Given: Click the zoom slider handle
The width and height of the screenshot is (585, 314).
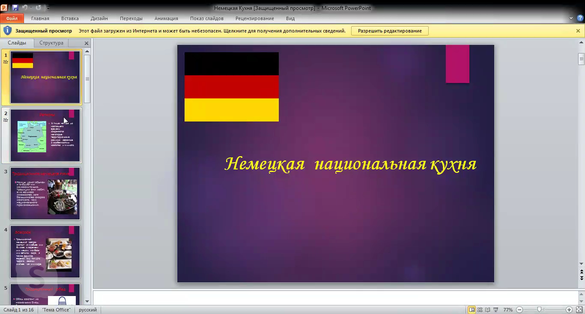Looking at the screenshot, I should point(539,310).
